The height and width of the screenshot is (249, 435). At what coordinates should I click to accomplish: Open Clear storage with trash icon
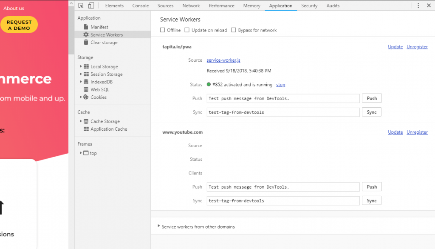click(x=104, y=43)
